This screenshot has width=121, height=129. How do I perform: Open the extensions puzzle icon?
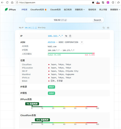point(113,3)
